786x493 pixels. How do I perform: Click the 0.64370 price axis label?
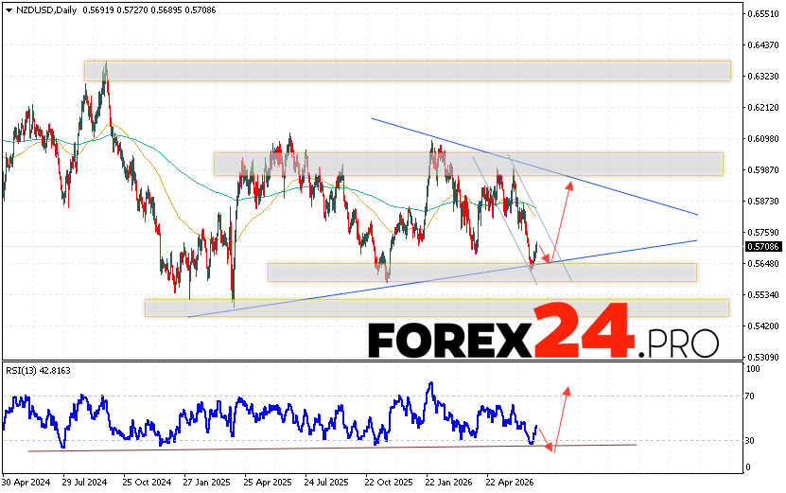(x=763, y=45)
